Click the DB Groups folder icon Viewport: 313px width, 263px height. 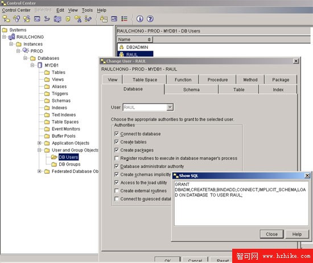tap(54, 165)
